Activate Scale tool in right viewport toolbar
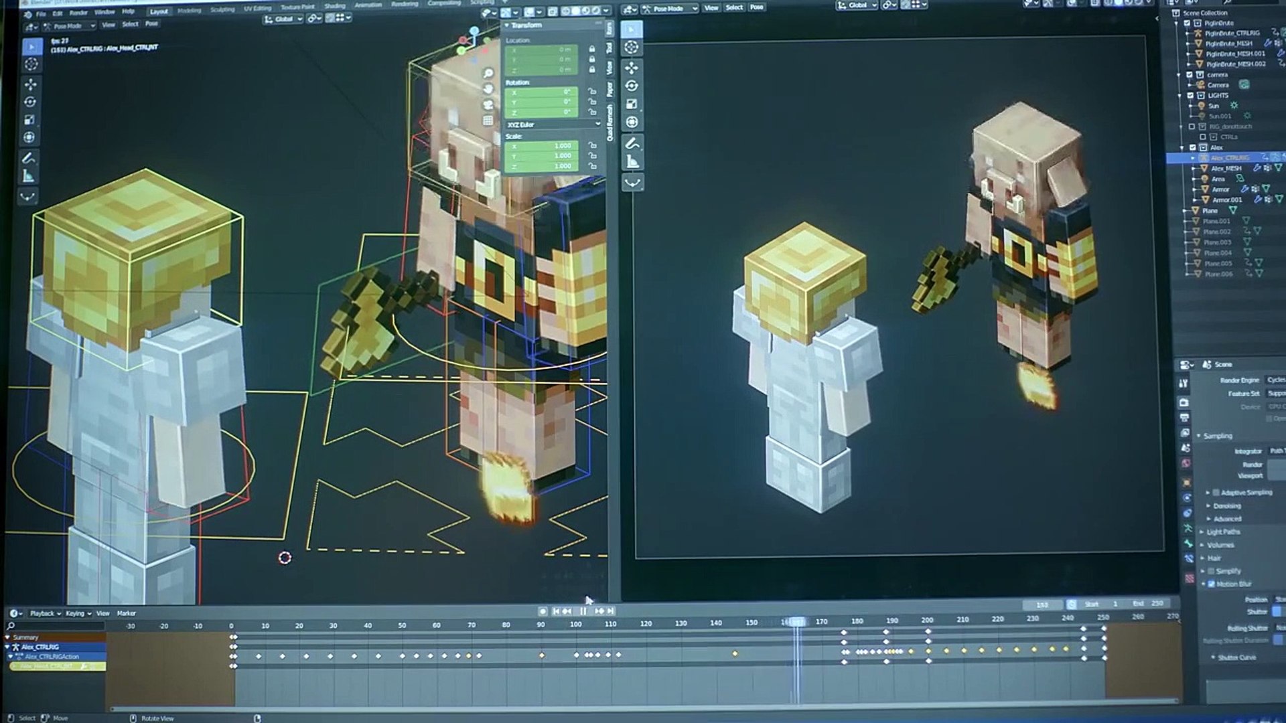The height and width of the screenshot is (723, 1286). tap(632, 104)
